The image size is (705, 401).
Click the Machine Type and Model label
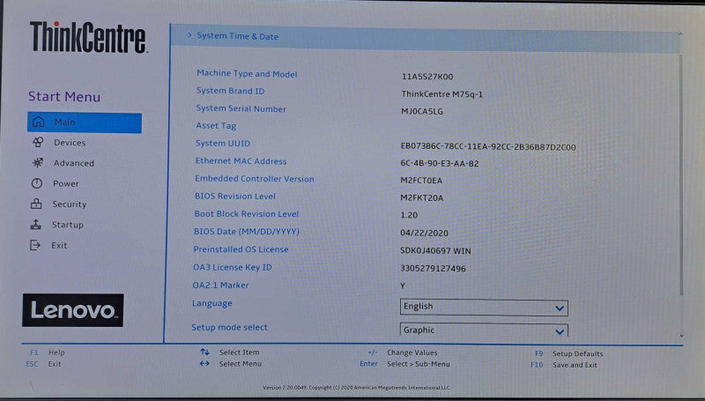click(247, 73)
